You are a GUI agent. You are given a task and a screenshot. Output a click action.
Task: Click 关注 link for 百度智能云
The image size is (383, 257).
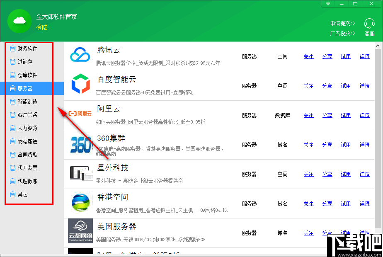[x=308, y=86]
